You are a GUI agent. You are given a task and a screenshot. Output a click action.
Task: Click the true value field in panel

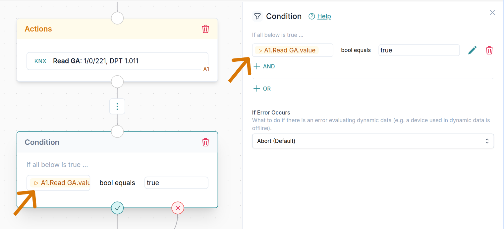pos(419,50)
